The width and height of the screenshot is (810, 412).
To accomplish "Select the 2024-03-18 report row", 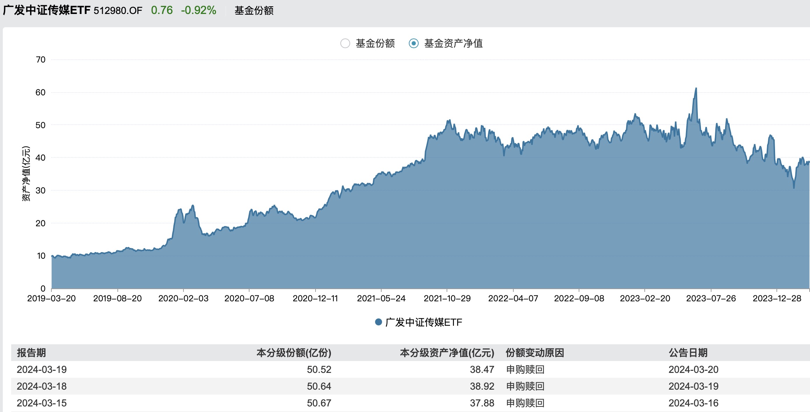I will 42,386.
